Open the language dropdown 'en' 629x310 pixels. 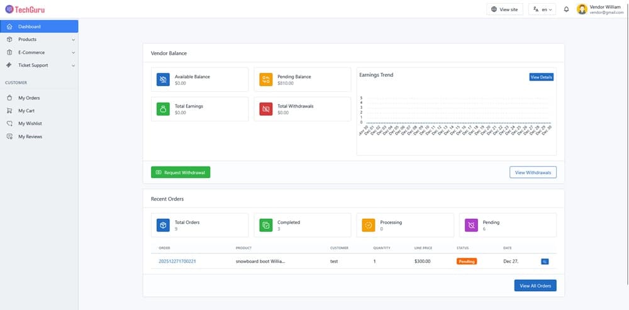[542, 9]
